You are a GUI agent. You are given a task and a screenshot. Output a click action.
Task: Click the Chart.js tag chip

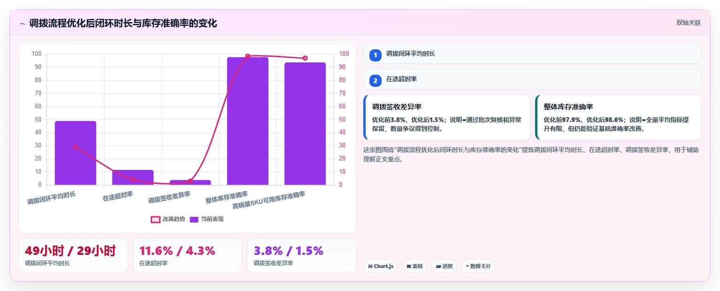(381, 266)
